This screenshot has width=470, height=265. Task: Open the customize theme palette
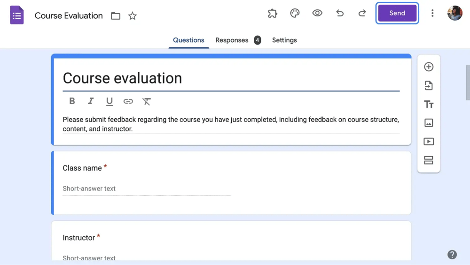coord(295,13)
